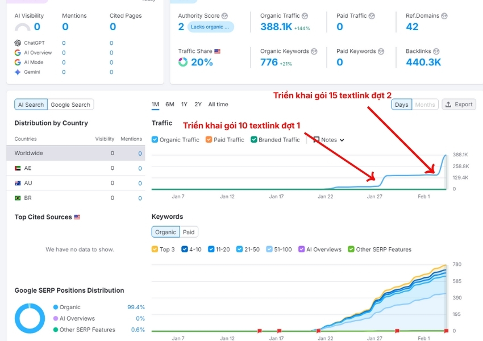The width and height of the screenshot is (483, 341).
Task: Click the Organic Keywords info icon
Action: click(x=312, y=51)
